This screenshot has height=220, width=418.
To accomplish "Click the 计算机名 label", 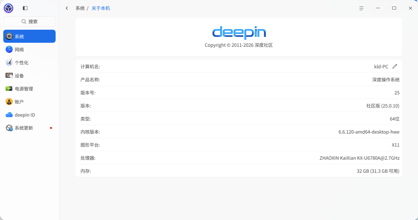I will pyautogui.click(x=90, y=67).
